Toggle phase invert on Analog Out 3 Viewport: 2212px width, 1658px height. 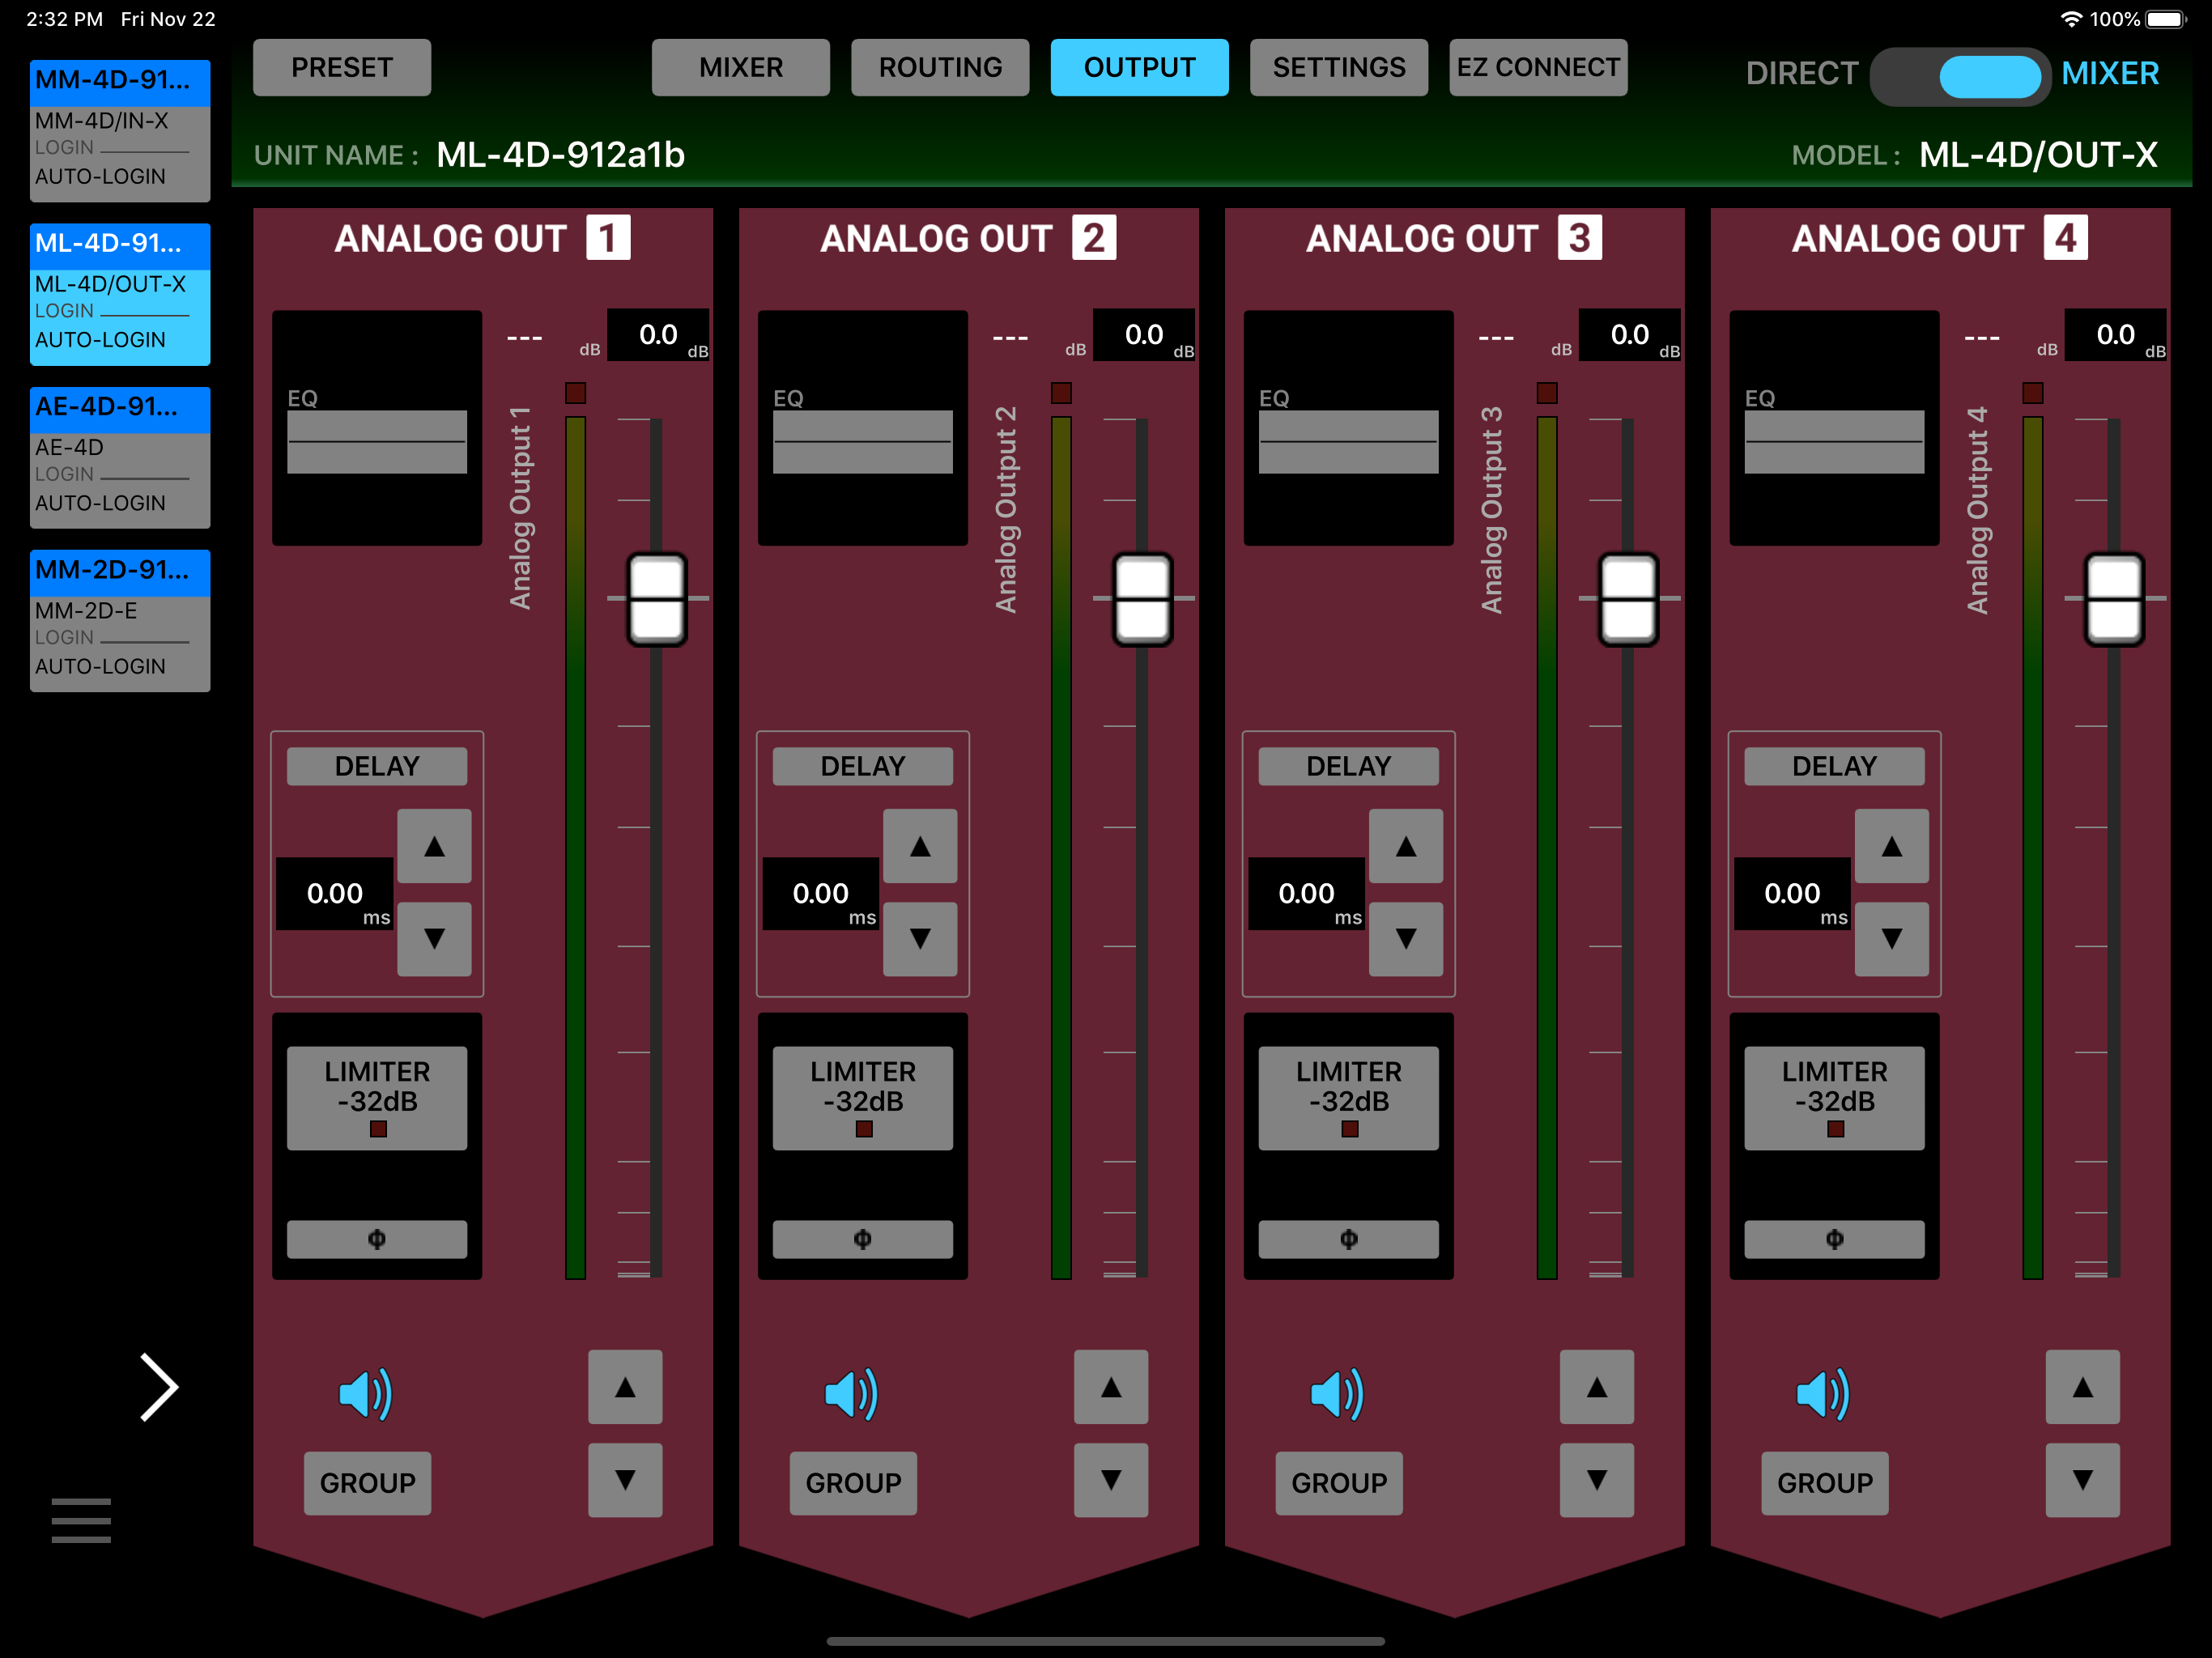[x=1349, y=1239]
